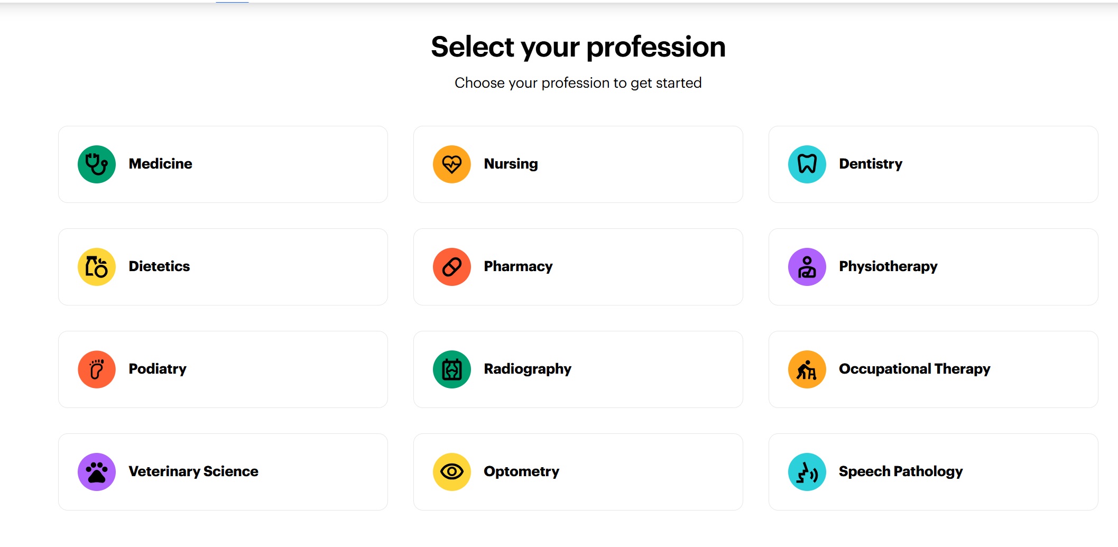The height and width of the screenshot is (547, 1118).
Task: Select the Occupational Therapy label
Action: coord(914,369)
